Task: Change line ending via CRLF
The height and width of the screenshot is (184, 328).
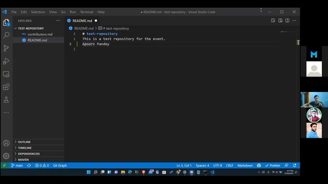Action: (x=230, y=166)
